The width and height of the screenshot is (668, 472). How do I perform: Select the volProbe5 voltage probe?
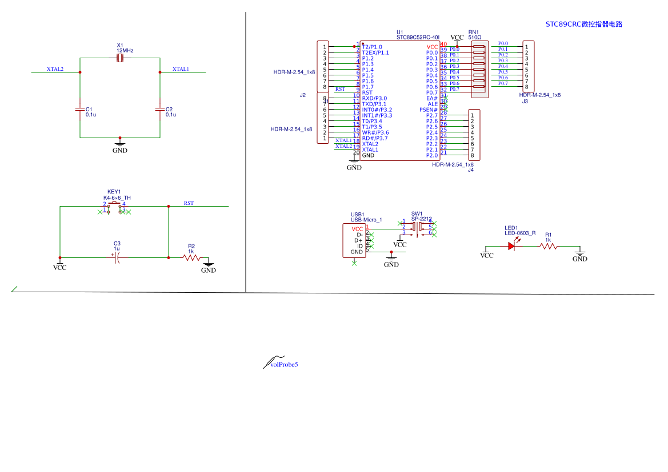[281, 362]
